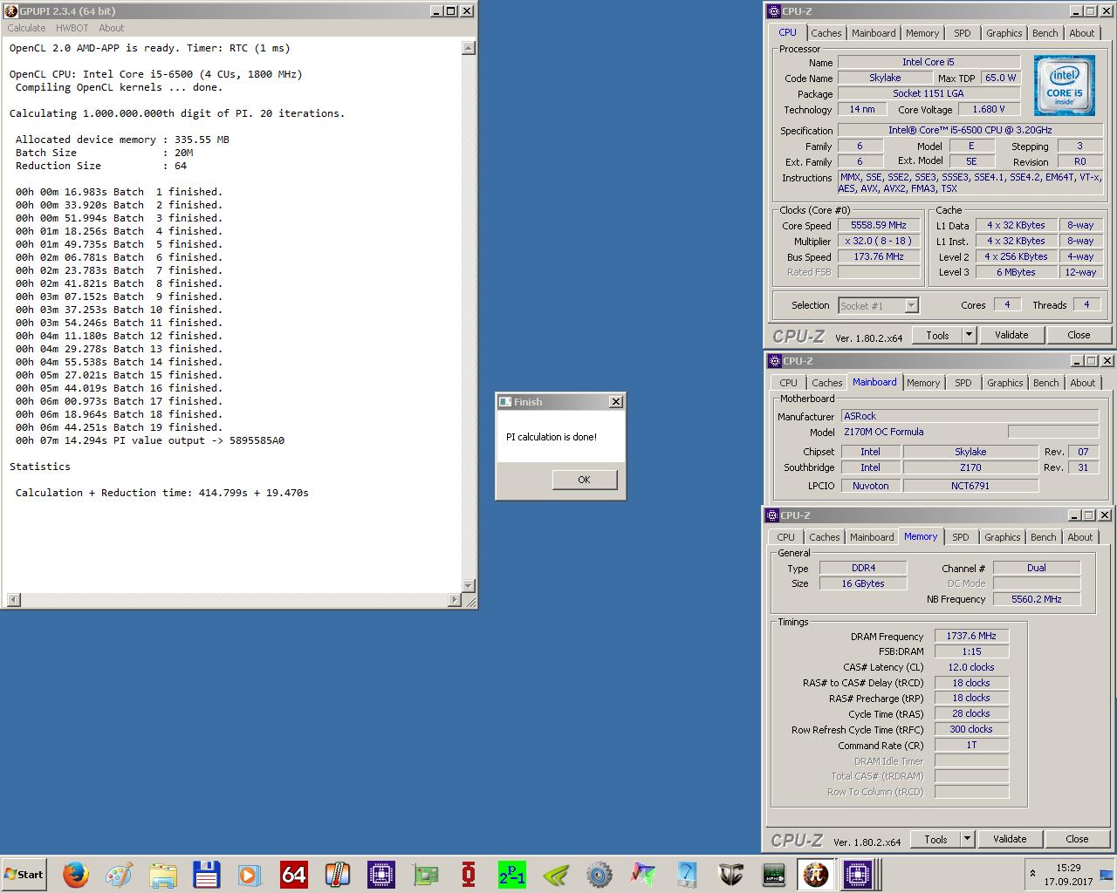The image size is (1117, 893).
Task: Switch to Caches tab in top CPU-Z window
Action: 826,33
